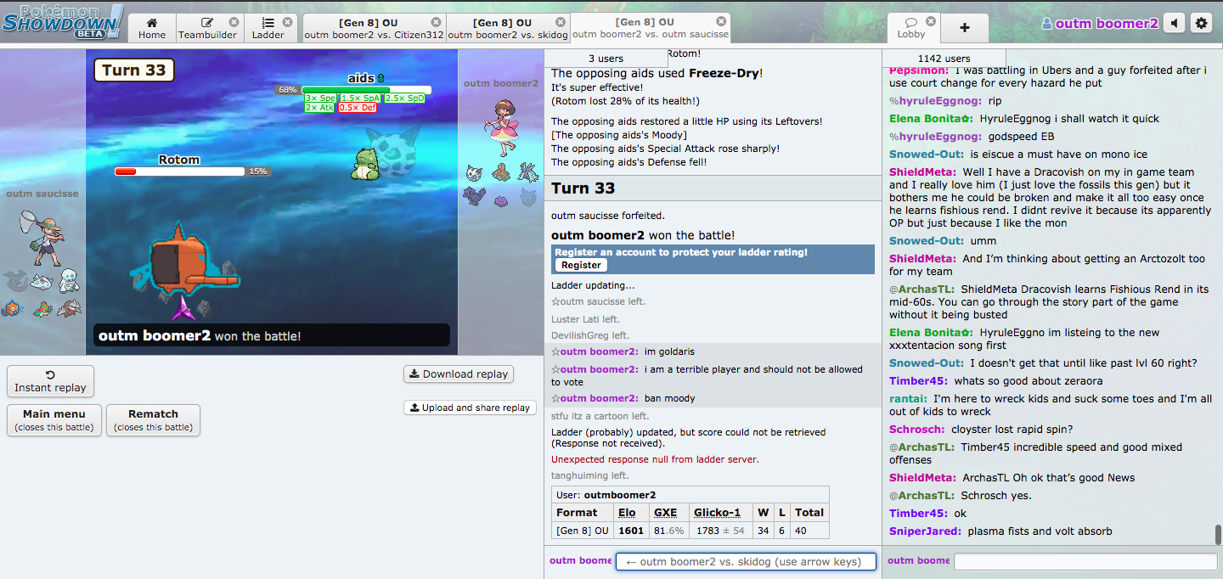Image resolution: width=1223 pixels, height=579 pixels.
Task: Select the battle tab versus outm saucisse
Action: (x=651, y=28)
